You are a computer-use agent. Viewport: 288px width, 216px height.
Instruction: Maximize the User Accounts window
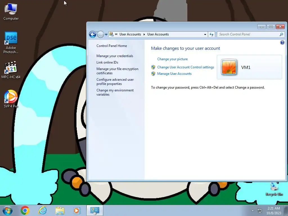point(271,27)
